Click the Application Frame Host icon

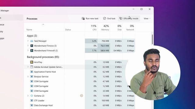[32, 72]
